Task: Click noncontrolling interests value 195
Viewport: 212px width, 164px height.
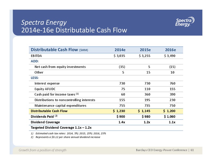Action: tap(147, 100)
